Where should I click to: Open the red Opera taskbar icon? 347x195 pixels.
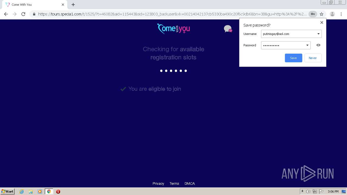[58, 191]
